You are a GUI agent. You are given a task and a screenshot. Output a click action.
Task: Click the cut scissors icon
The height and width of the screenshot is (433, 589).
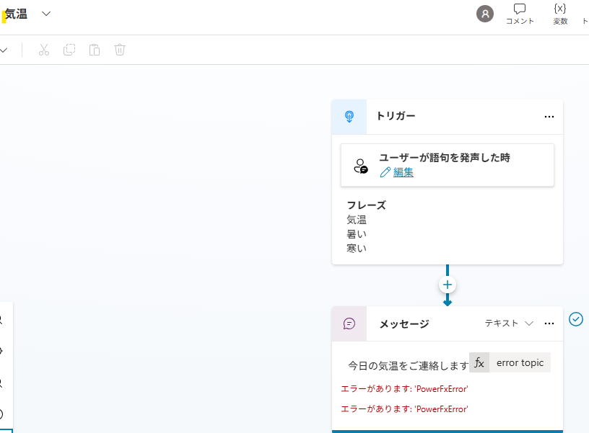tap(44, 50)
